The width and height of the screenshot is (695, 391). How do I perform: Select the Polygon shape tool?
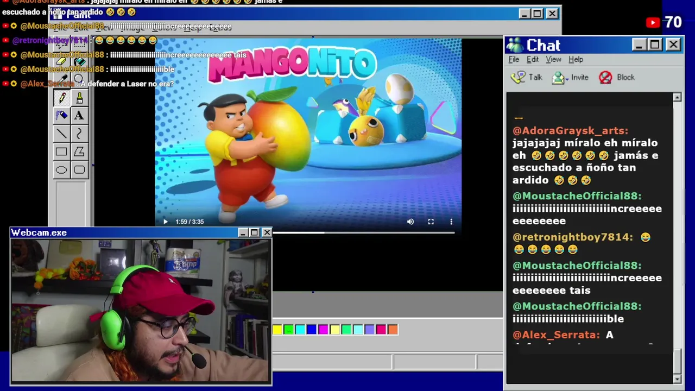(79, 152)
